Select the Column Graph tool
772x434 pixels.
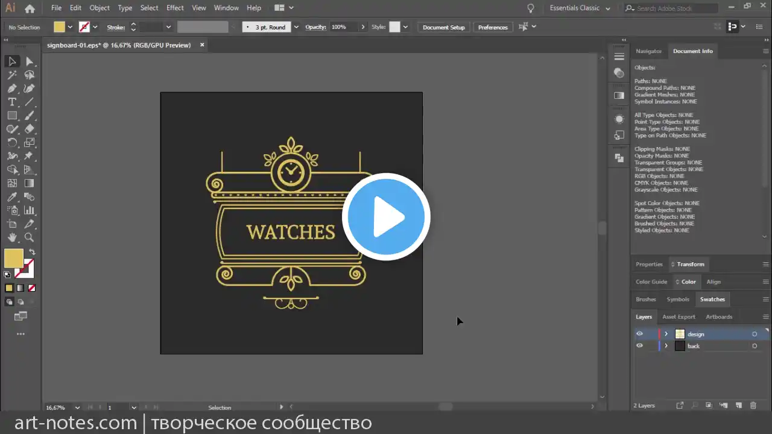pyautogui.click(x=29, y=210)
